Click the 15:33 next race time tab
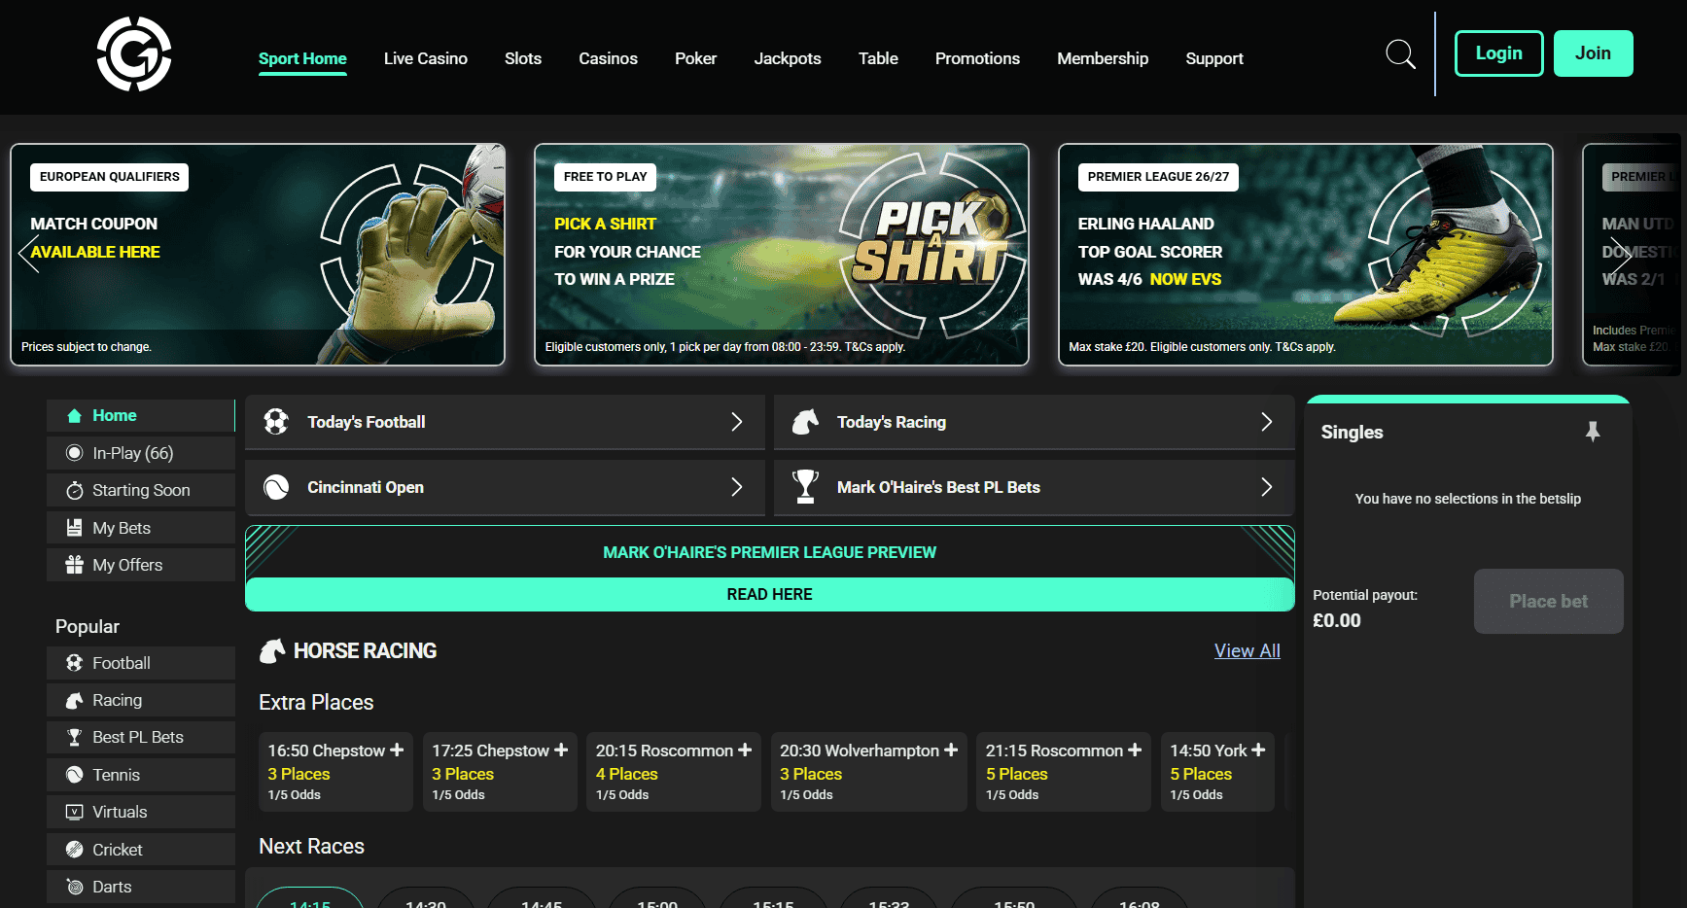 [889, 898]
